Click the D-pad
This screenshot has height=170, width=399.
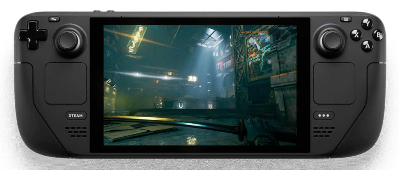pos(33,35)
